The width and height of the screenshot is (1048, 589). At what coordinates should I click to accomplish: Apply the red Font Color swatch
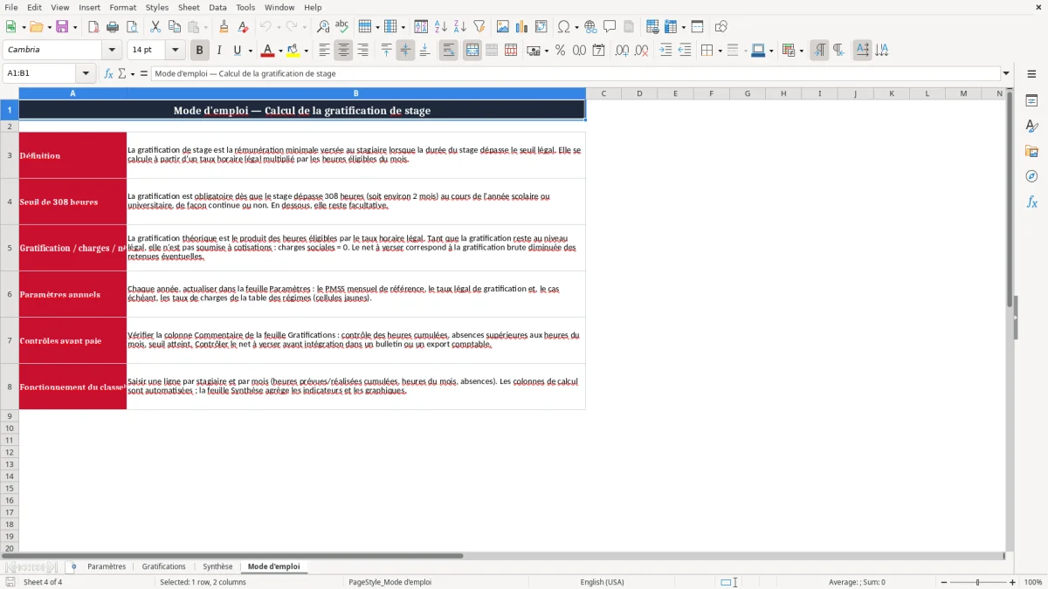268,51
